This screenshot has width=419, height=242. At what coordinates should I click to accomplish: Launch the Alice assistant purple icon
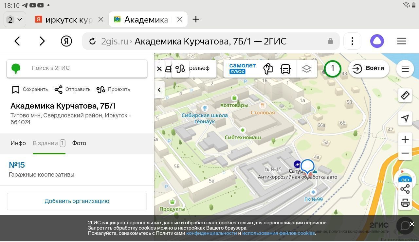pos(377,41)
